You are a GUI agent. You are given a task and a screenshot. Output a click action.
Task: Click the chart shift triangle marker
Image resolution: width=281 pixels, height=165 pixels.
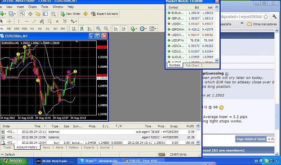(x=77, y=41)
